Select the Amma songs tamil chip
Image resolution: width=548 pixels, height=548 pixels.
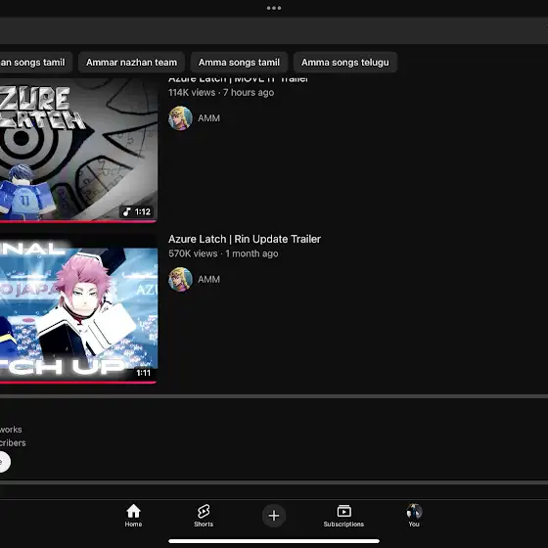click(x=239, y=63)
